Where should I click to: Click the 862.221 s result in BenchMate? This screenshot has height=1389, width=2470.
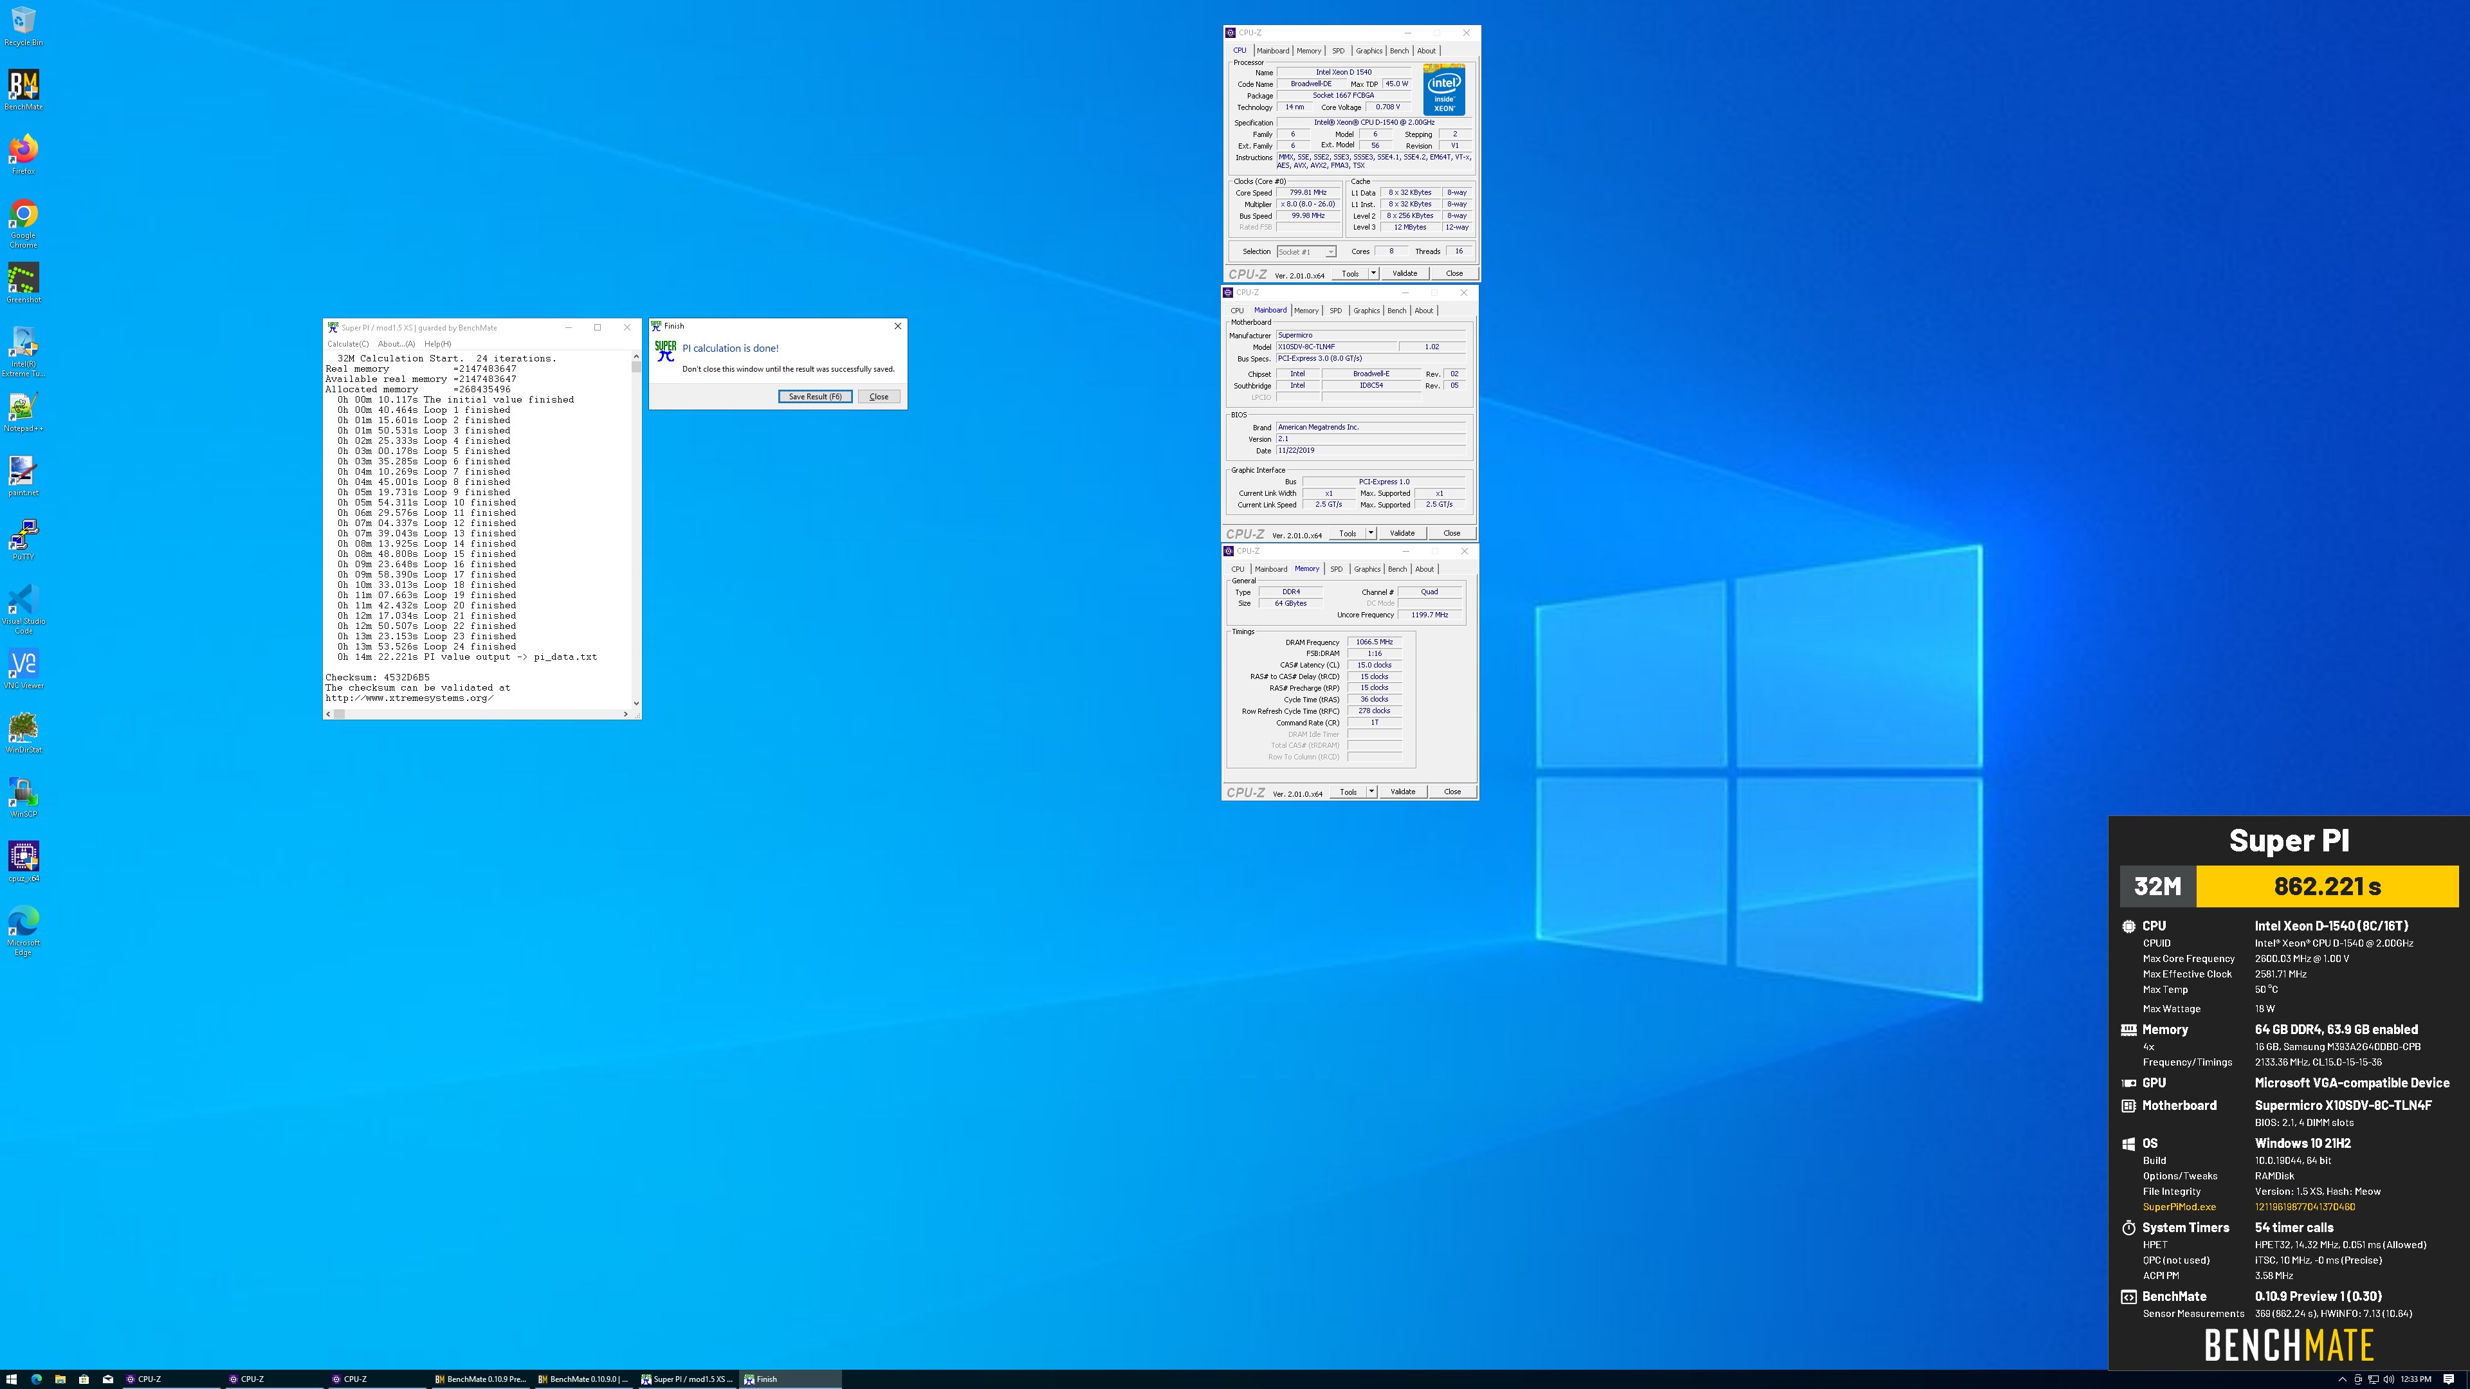(x=2327, y=887)
